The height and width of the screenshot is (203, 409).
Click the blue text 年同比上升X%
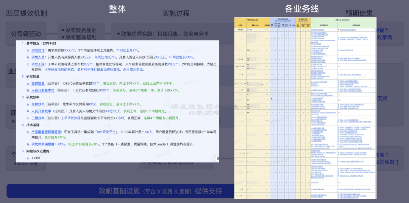(x=129, y=50)
